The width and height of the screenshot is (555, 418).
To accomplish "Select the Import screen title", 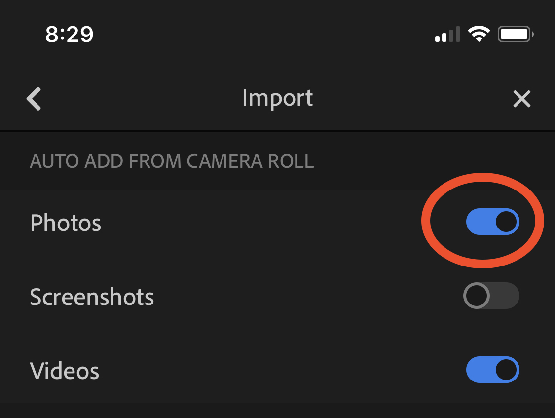I will (x=277, y=98).
